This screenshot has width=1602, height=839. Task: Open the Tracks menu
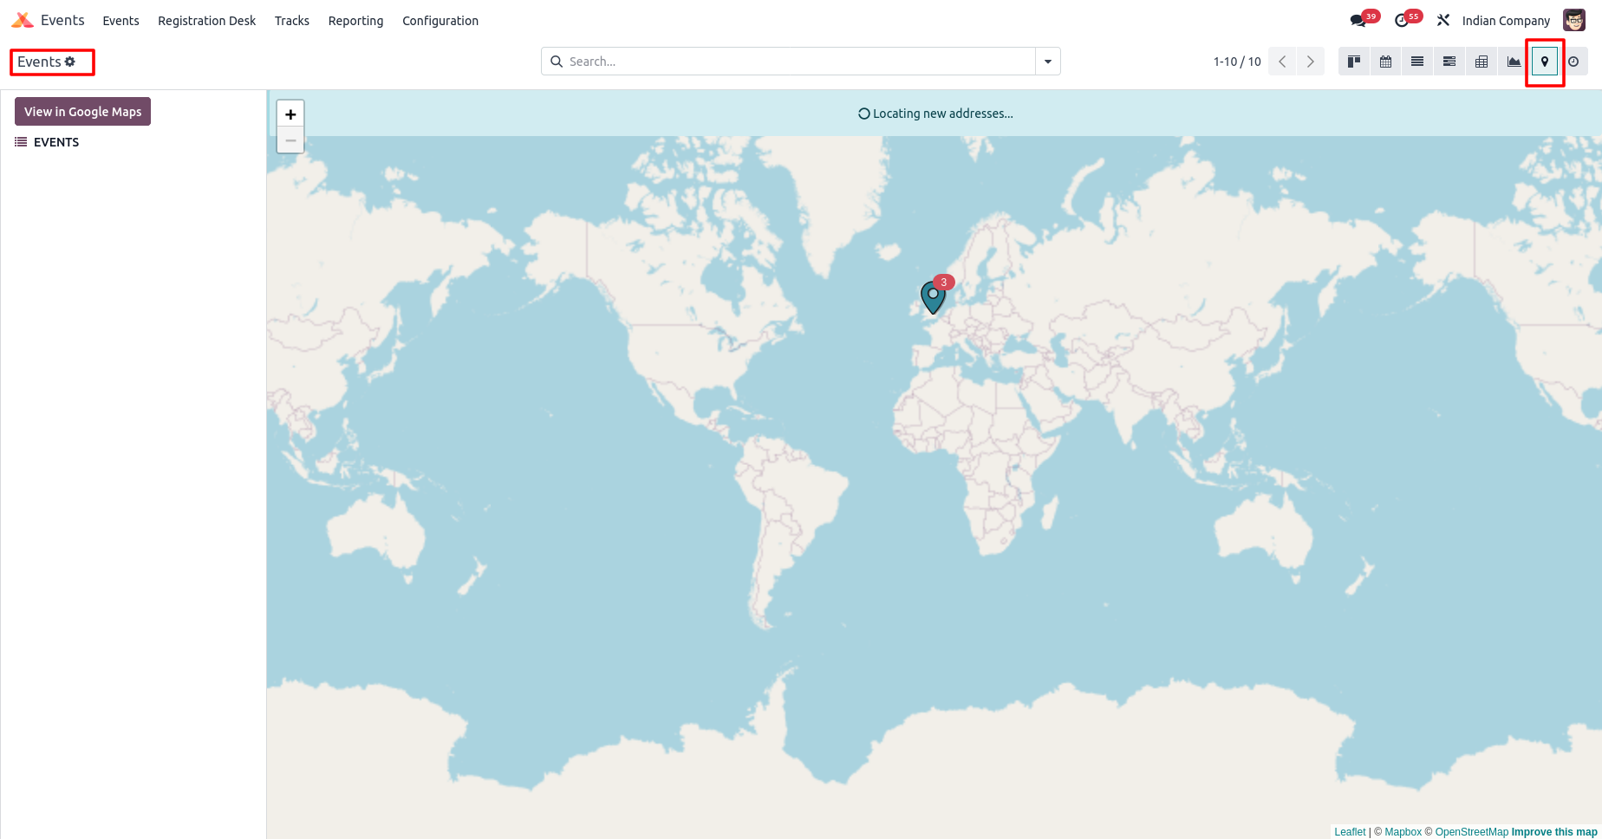[x=292, y=21]
